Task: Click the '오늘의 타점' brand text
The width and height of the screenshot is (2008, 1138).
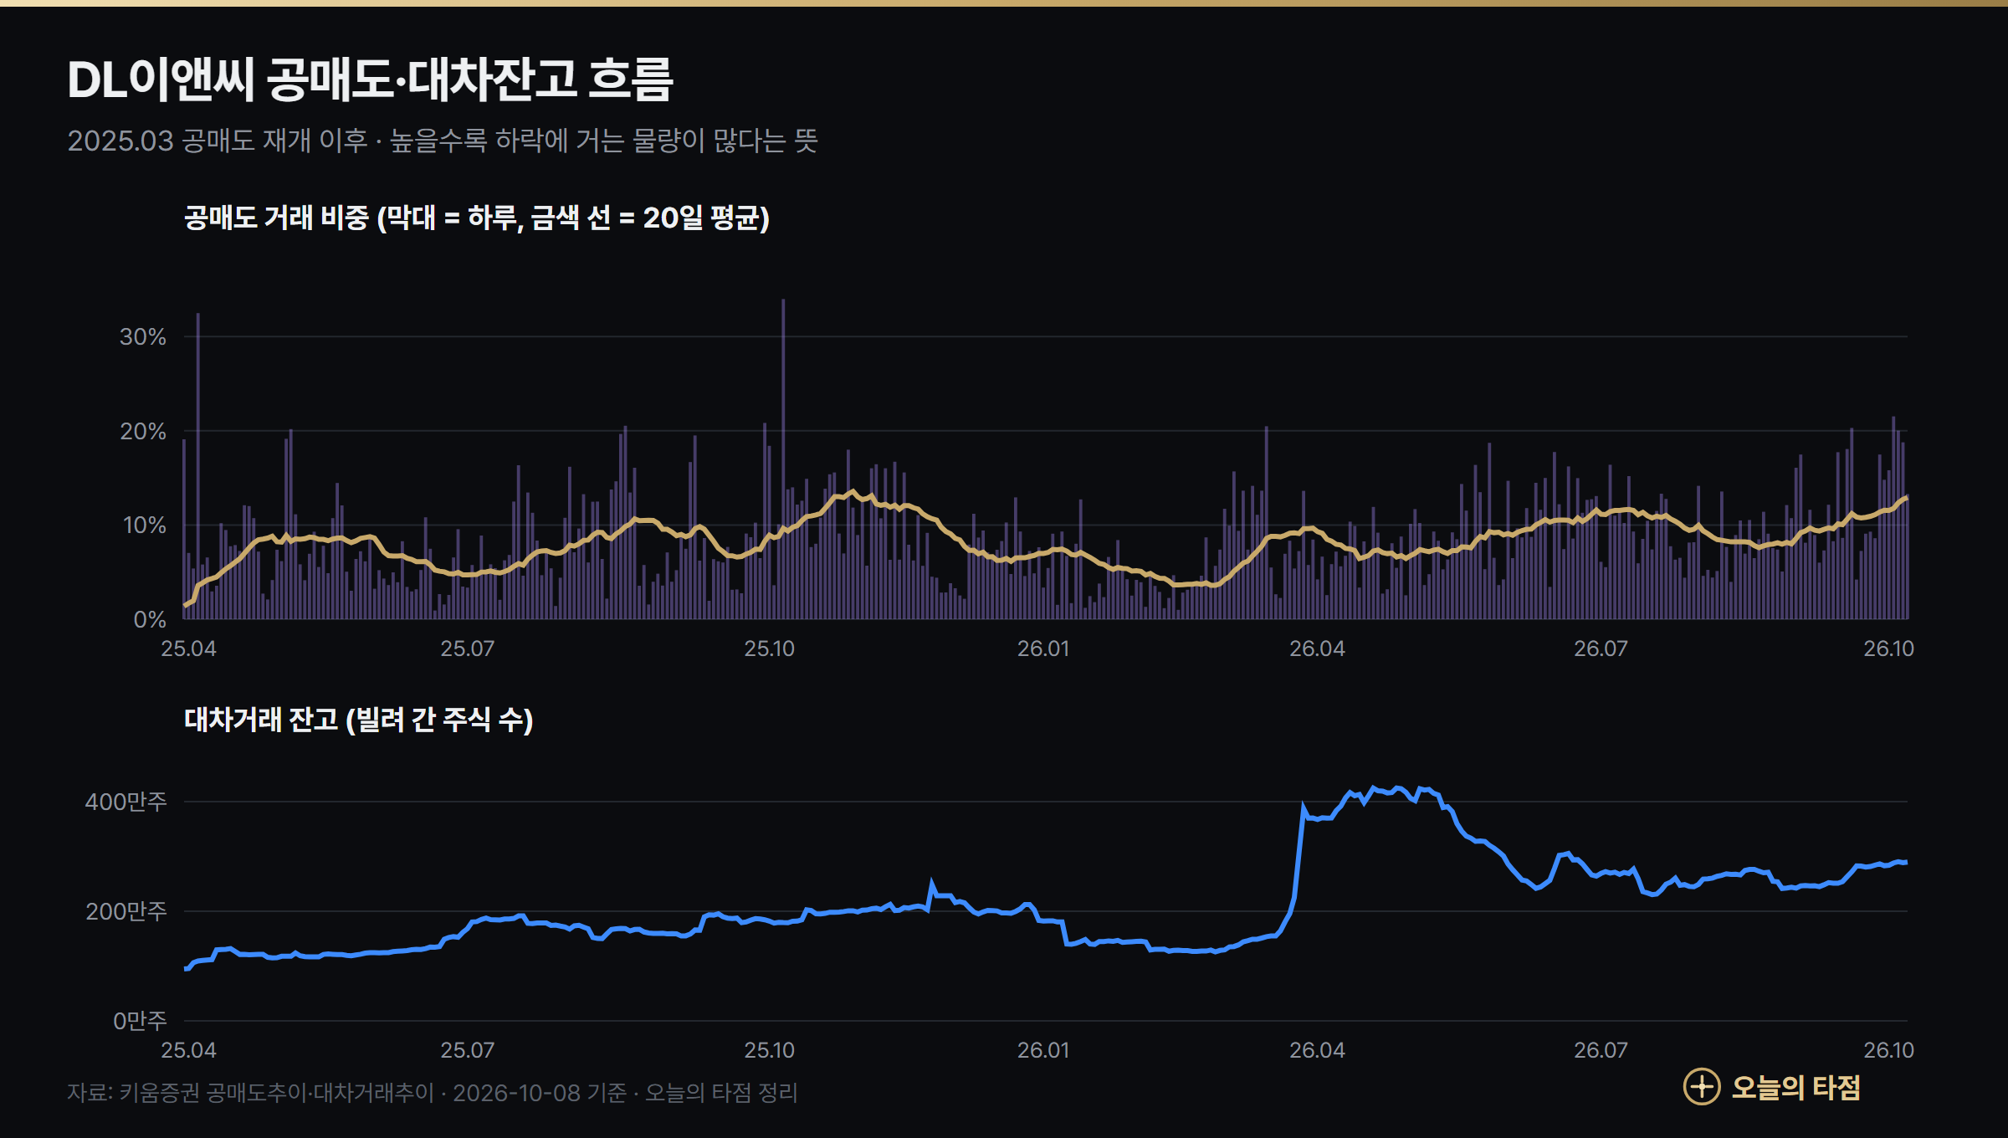Action: point(1795,1087)
